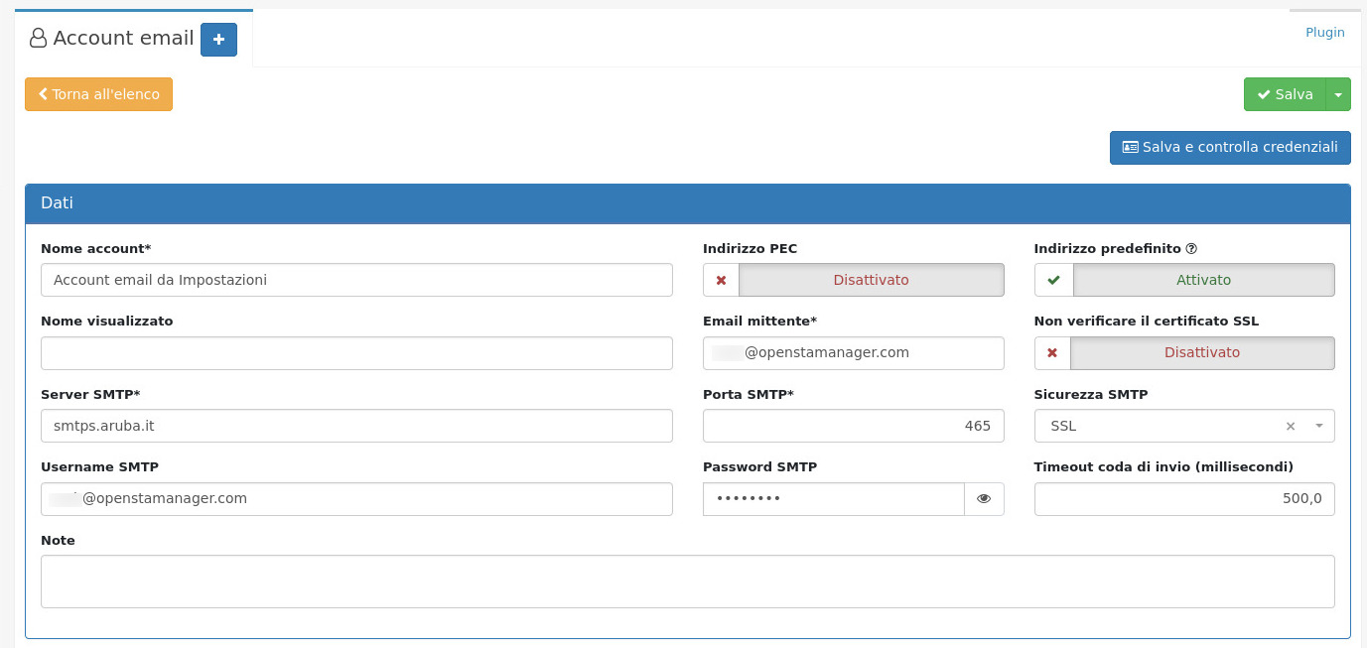Toggle Indirizzo predefinito Attivato switch
The height and width of the screenshot is (648, 1367).
pos(1203,280)
